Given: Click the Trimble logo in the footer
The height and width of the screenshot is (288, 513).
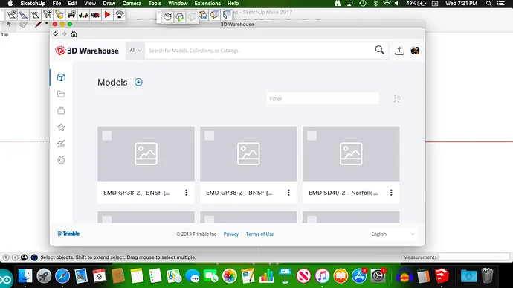Looking at the screenshot, I should (x=68, y=234).
